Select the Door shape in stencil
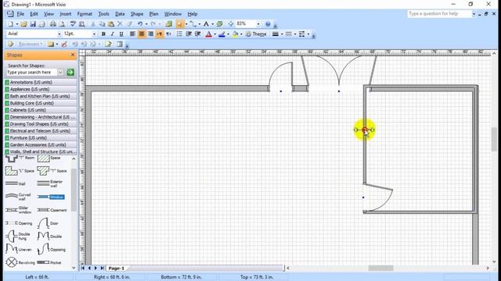 [48, 223]
